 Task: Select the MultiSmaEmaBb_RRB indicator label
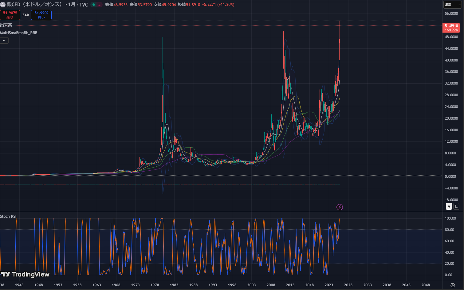(19, 33)
